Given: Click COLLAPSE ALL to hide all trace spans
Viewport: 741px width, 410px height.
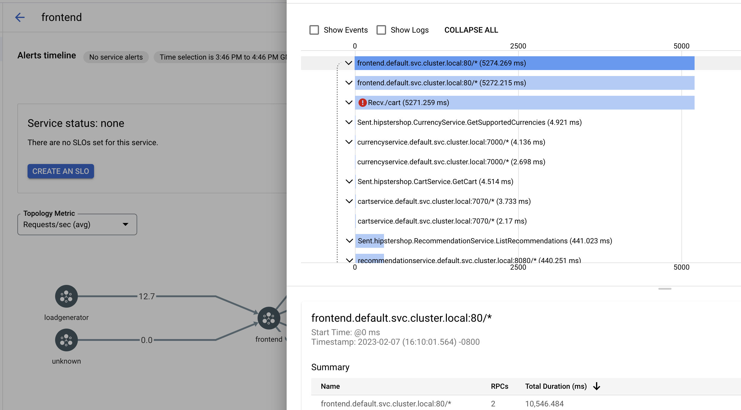Looking at the screenshot, I should (x=470, y=30).
